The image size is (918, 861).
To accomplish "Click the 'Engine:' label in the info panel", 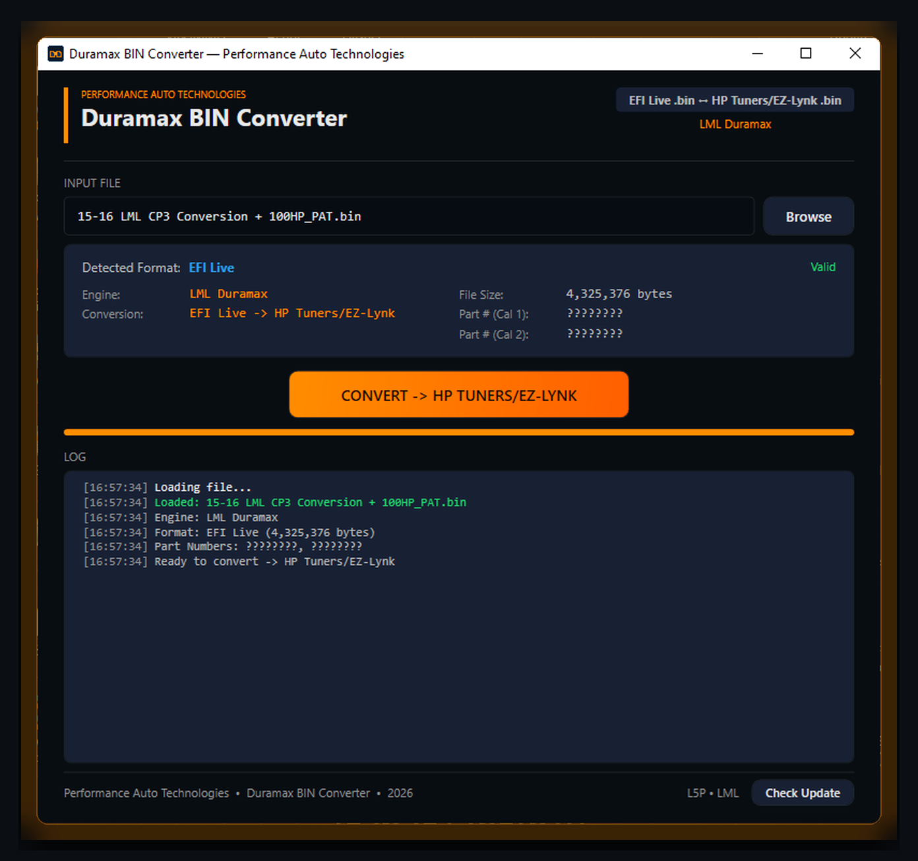I will coord(101,295).
